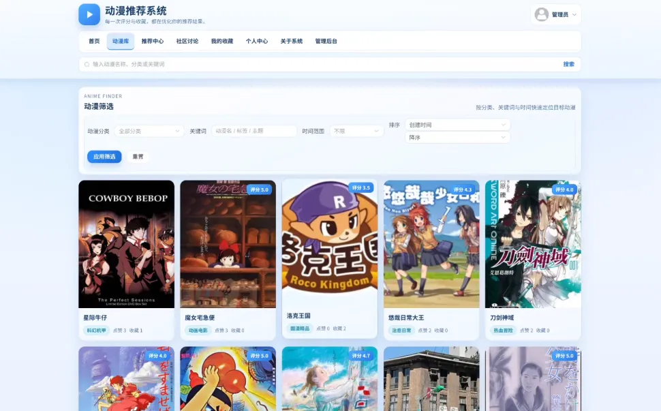This screenshot has width=661, height=411.
Task: Click the 星际牛仔 title
Action: pyautogui.click(x=95, y=318)
